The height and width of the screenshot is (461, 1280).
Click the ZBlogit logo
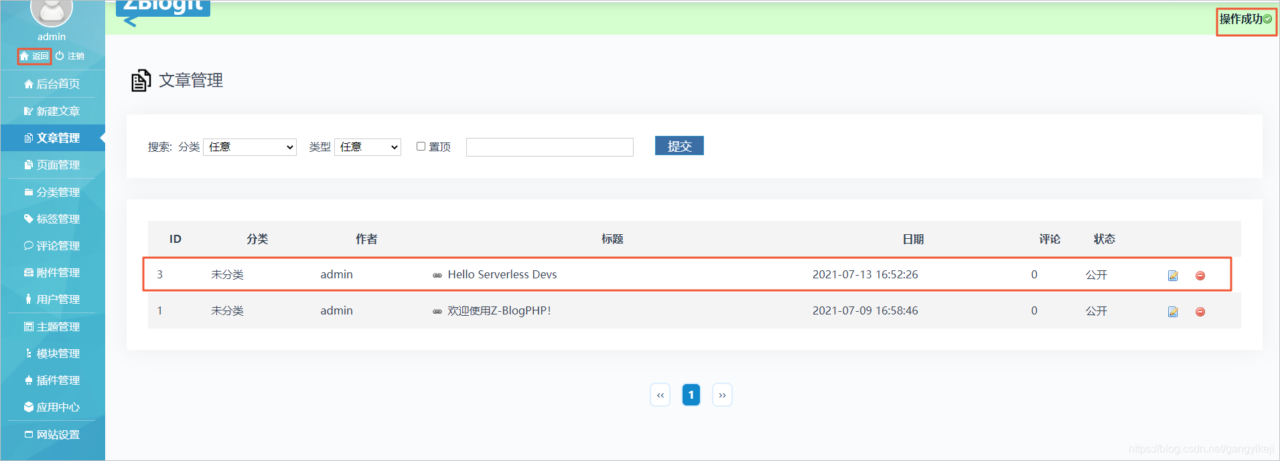[163, 8]
